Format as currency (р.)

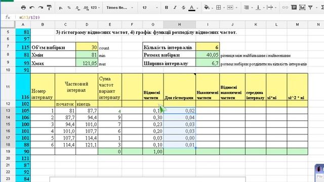[x=61, y=8]
